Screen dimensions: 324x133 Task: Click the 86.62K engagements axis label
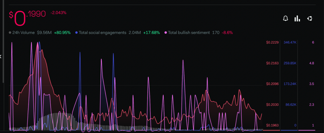click(x=291, y=105)
